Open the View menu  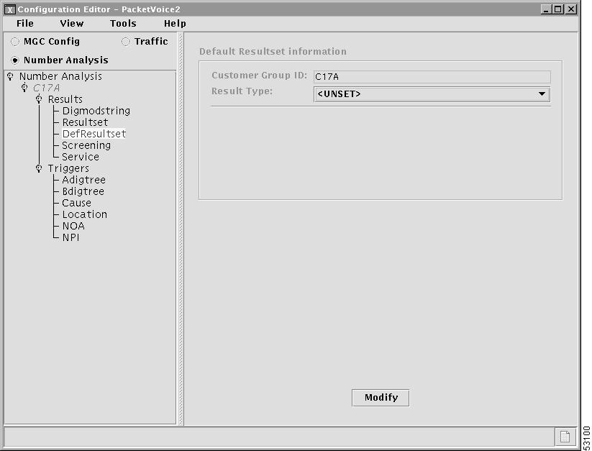72,24
